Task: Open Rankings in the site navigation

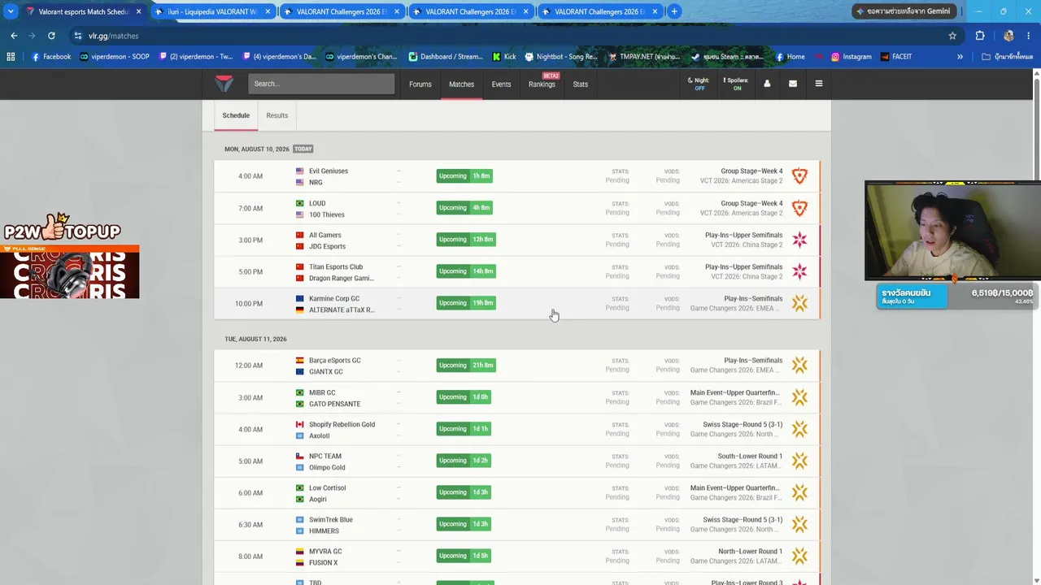Action: 542,84
